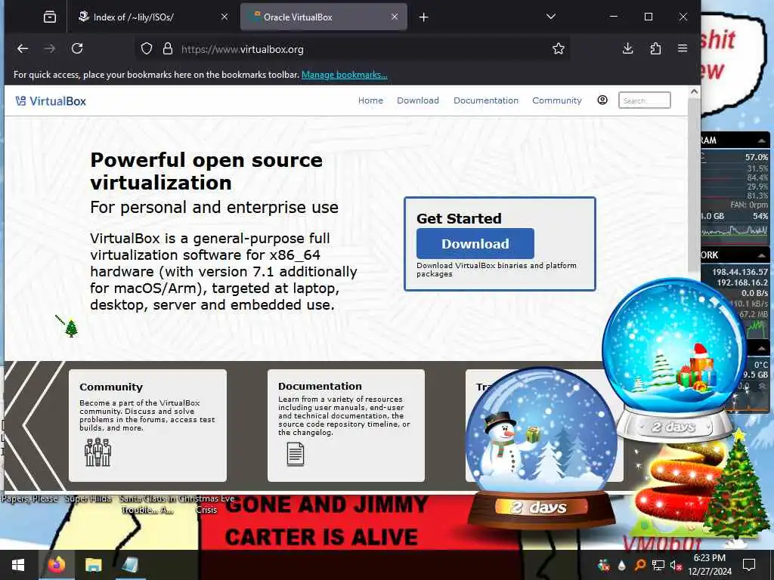Click the scrollbar up arrow
The image size is (774, 580).
(x=694, y=91)
